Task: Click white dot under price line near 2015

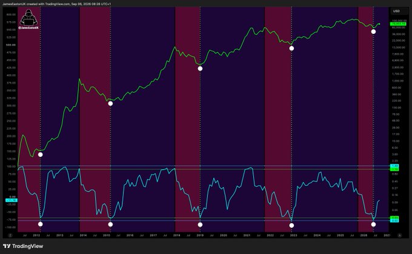Action: (110, 103)
